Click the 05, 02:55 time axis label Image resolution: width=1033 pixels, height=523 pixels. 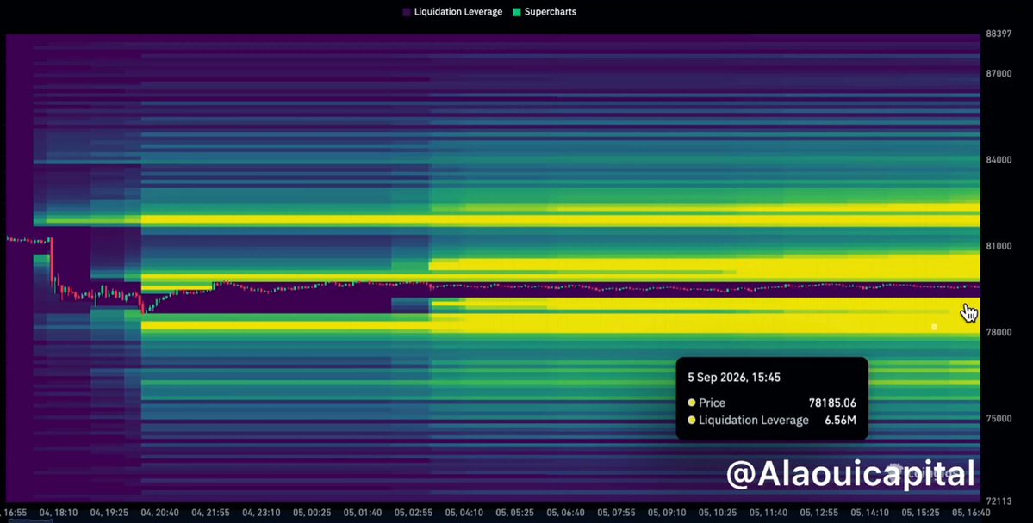[x=413, y=513]
